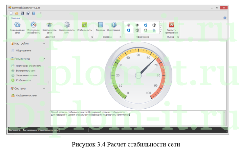This screenshot has height=151, width=239.
Task: Open the Справка group dialog launcher
Action: tap(120, 37)
